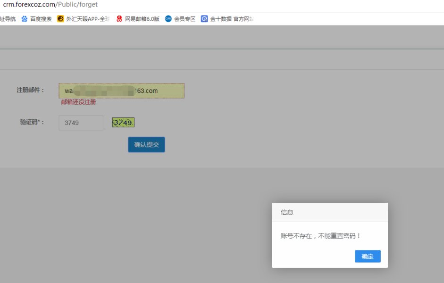Open the 百度搜索 bookmark text

(x=41, y=19)
